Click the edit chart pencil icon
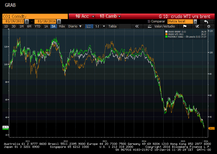Screen dimensions: 217x154 [197, 26]
